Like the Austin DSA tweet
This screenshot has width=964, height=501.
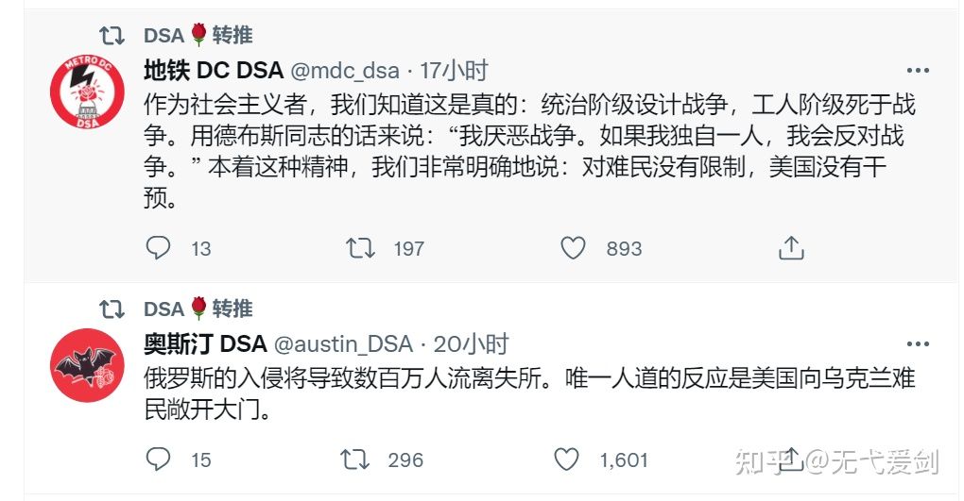pyautogui.click(x=567, y=459)
